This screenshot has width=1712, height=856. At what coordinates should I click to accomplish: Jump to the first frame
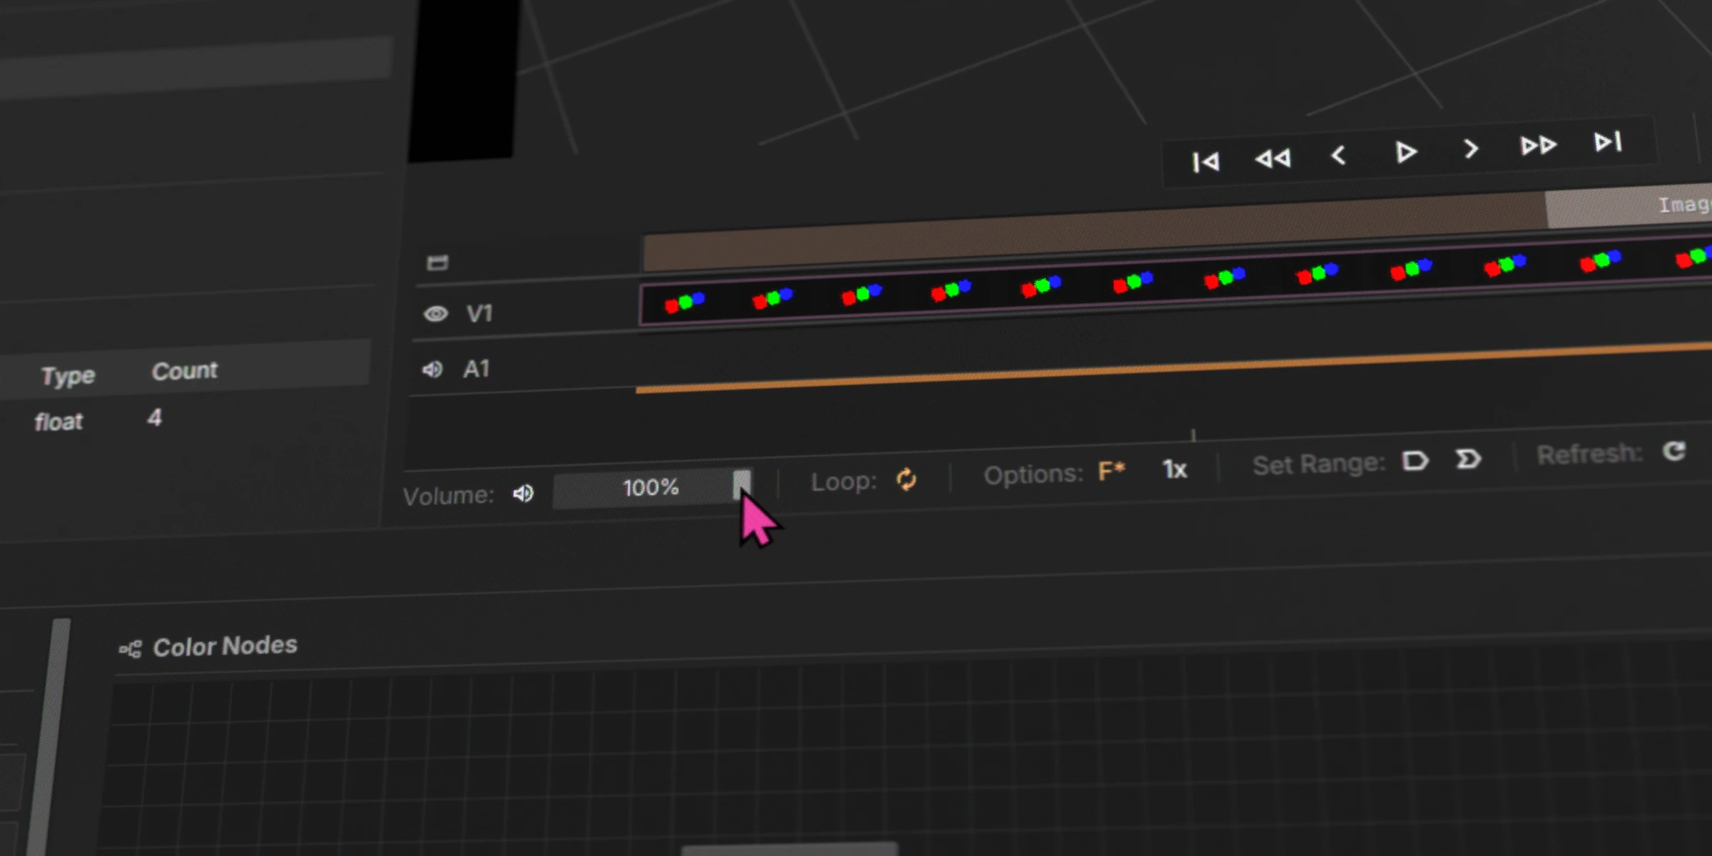(x=1207, y=161)
